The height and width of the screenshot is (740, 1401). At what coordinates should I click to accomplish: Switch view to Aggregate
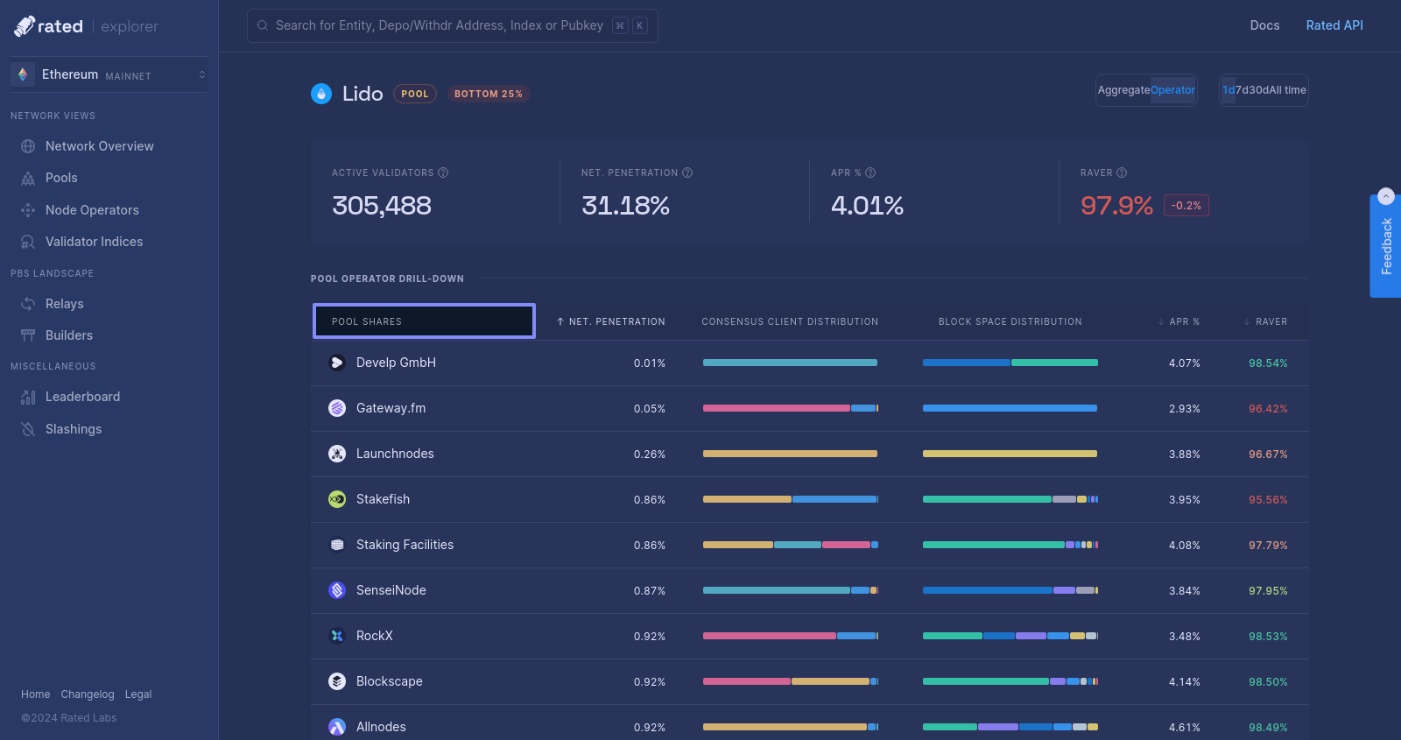pyautogui.click(x=1123, y=90)
